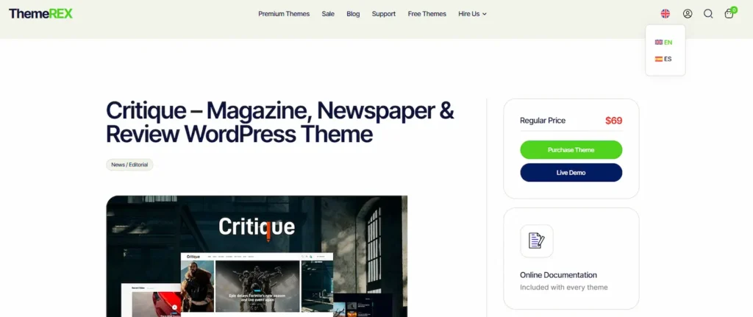Select the Spanish flag icon
Viewport: 753px width, 317px height.
pyautogui.click(x=658, y=59)
